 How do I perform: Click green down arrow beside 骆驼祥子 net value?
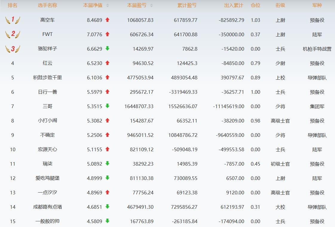(108, 49)
